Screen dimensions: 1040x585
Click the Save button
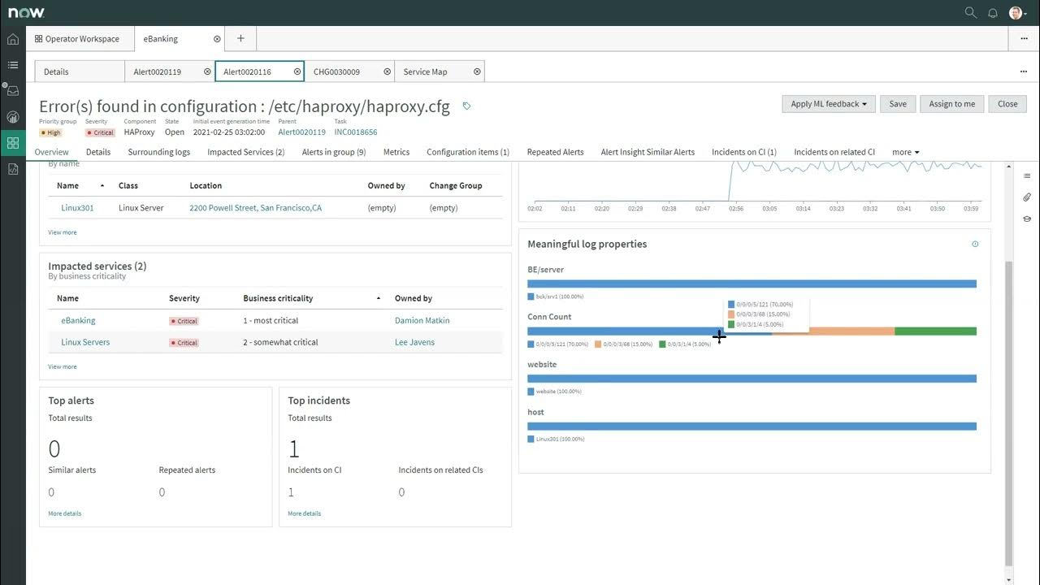[x=898, y=104]
